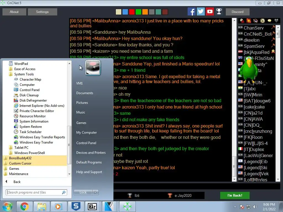Click the Windows Start orb

[7, 206]
